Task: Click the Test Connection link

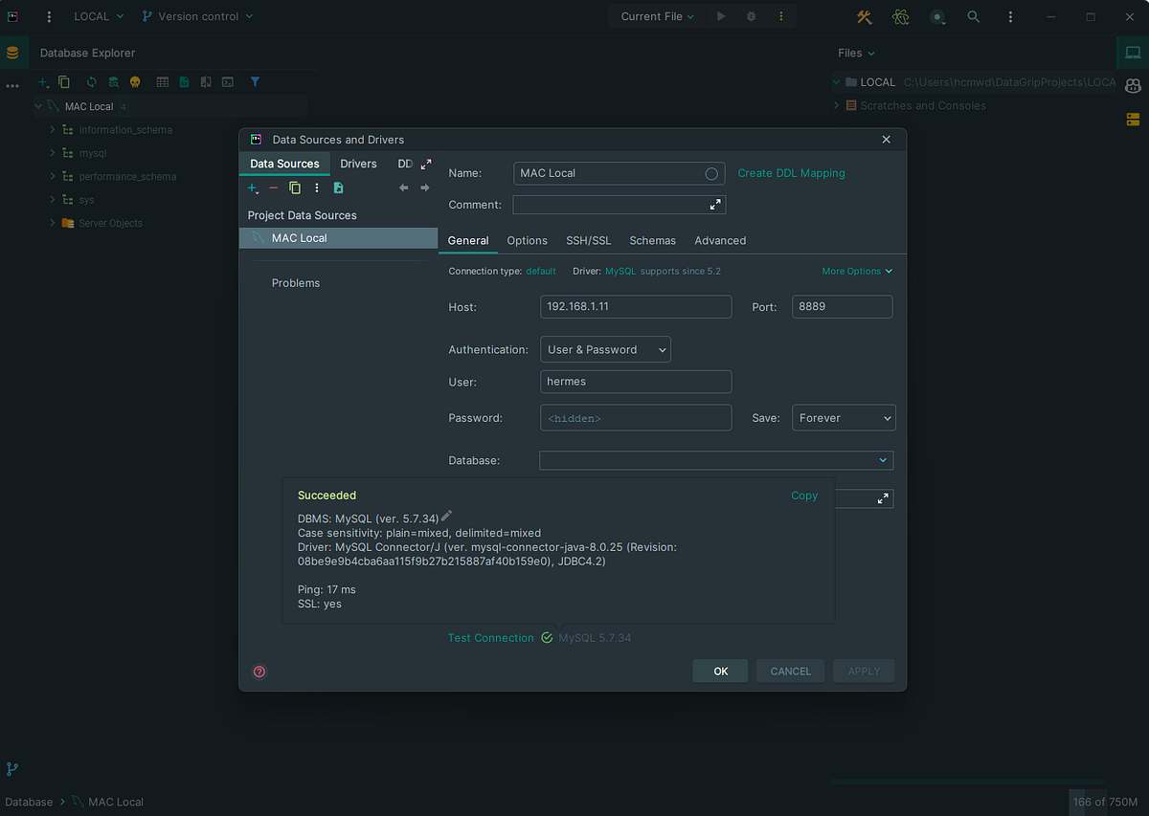Action: point(491,638)
